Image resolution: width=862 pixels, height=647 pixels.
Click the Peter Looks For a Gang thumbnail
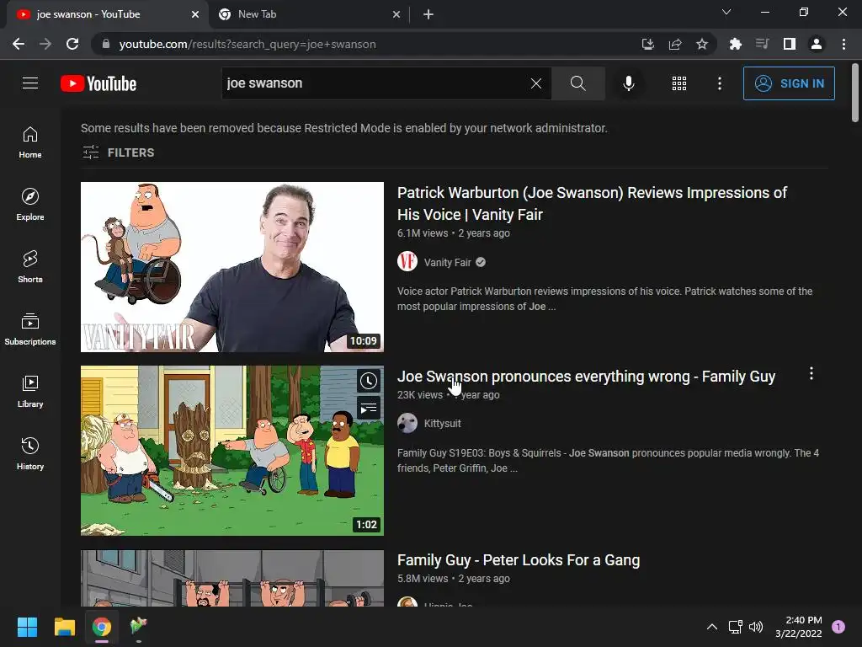[232, 578]
